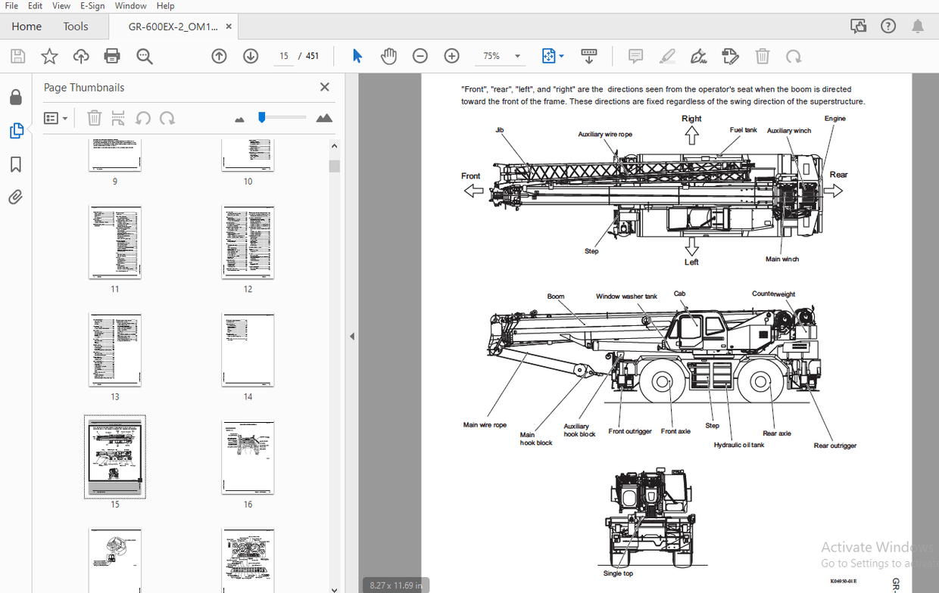This screenshot has height=593, width=939.
Task: Click the Search magnifier icon
Action: coord(145,56)
